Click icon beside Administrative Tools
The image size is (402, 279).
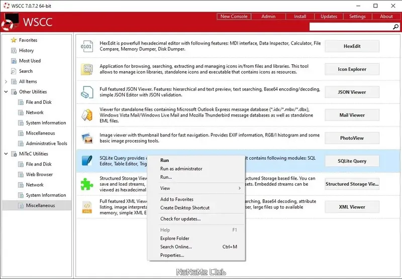point(21,144)
